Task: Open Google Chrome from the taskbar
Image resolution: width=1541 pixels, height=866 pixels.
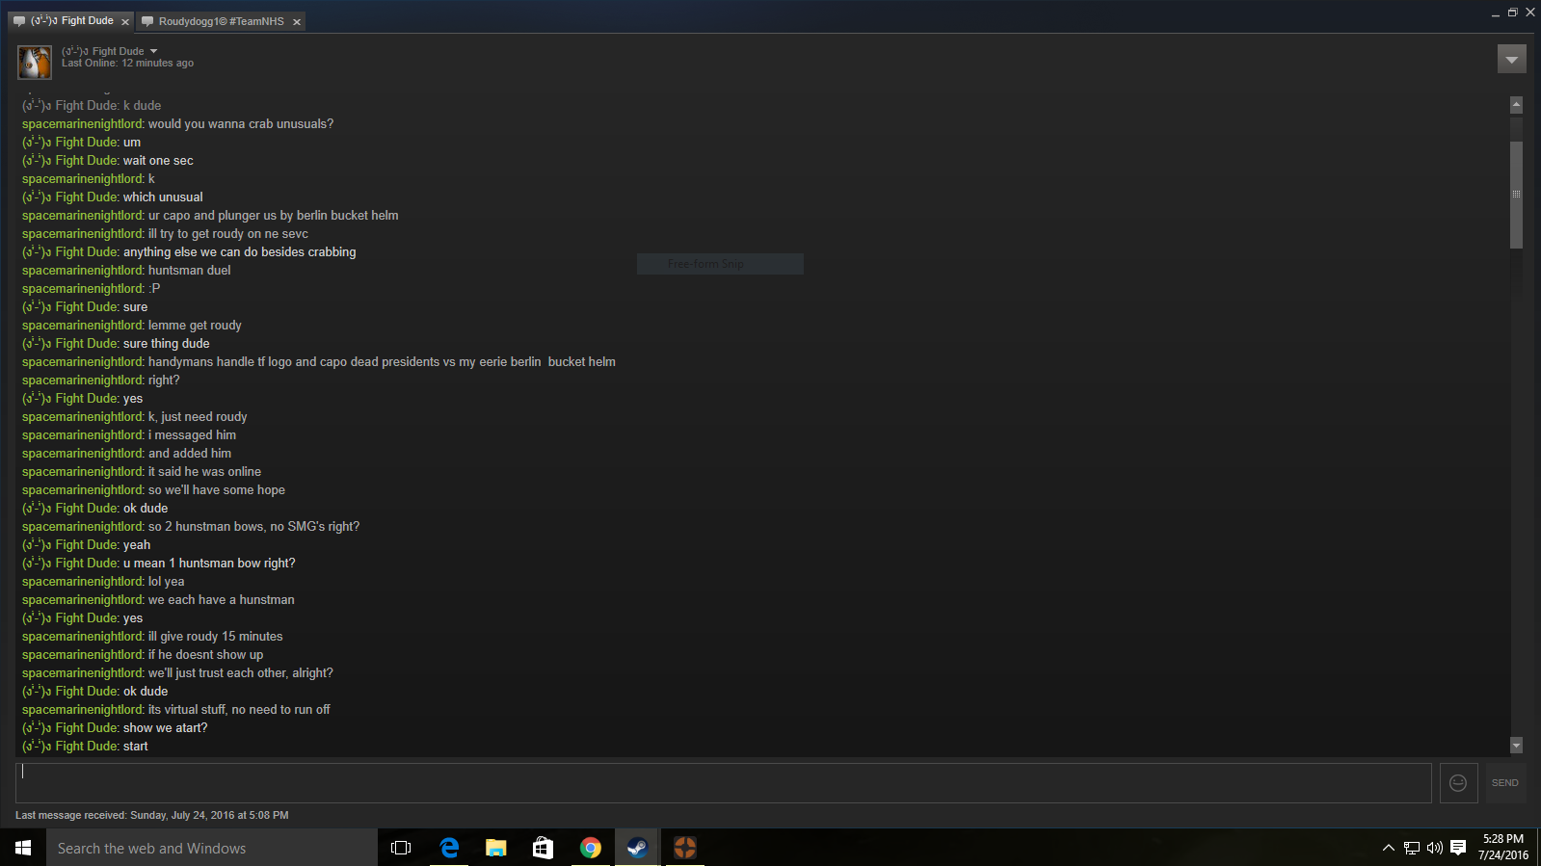Action: [x=590, y=848]
